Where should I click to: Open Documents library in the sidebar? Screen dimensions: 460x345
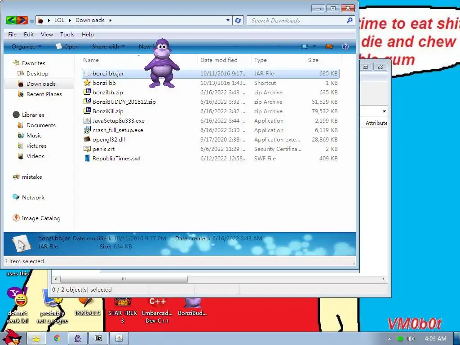pyautogui.click(x=41, y=125)
